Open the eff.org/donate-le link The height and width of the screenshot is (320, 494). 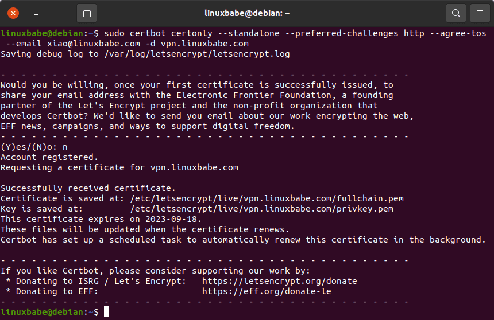(x=267, y=291)
